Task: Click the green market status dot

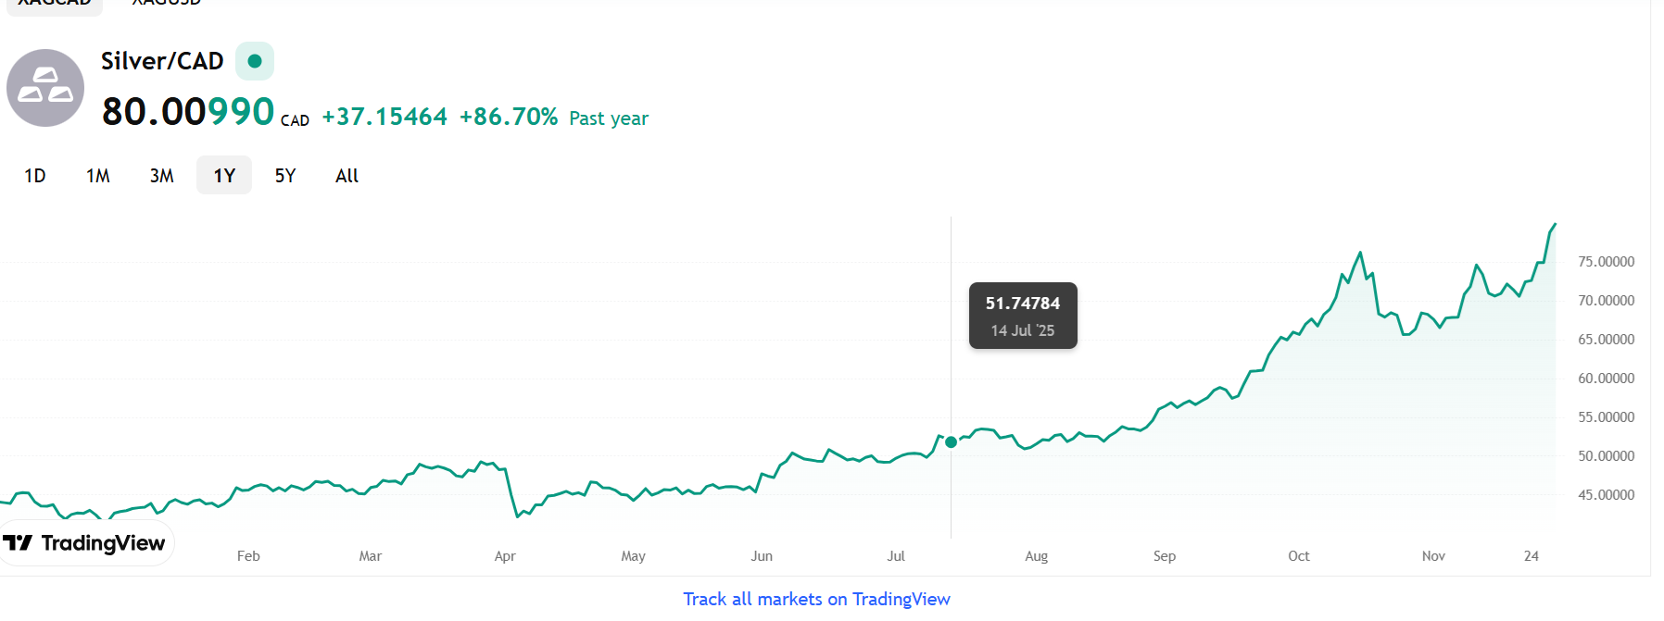Action: pos(255,61)
